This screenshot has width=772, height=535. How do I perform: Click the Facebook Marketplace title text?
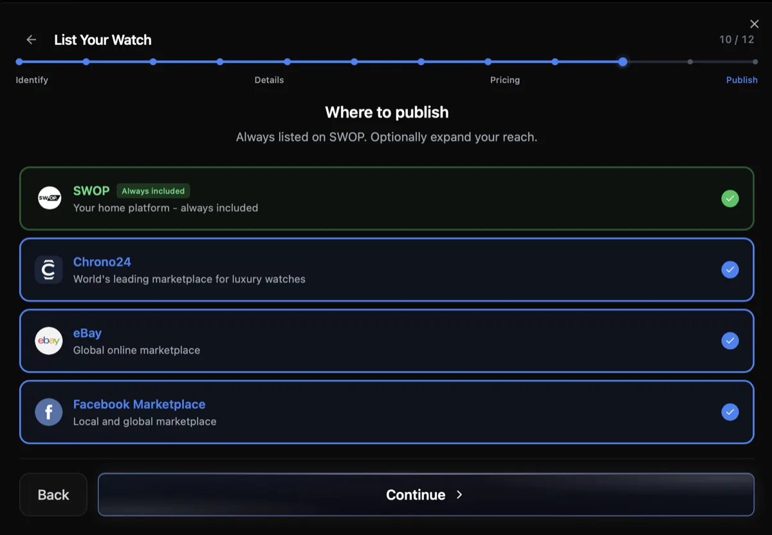click(139, 404)
